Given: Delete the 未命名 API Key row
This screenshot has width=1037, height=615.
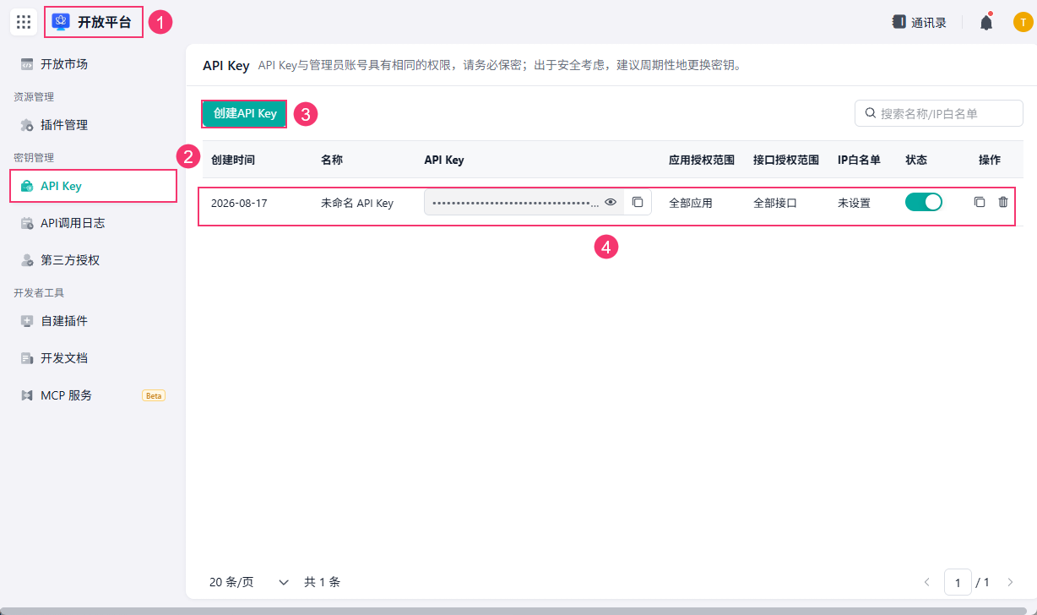Looking at the screenshot, I should point(1003,203).
